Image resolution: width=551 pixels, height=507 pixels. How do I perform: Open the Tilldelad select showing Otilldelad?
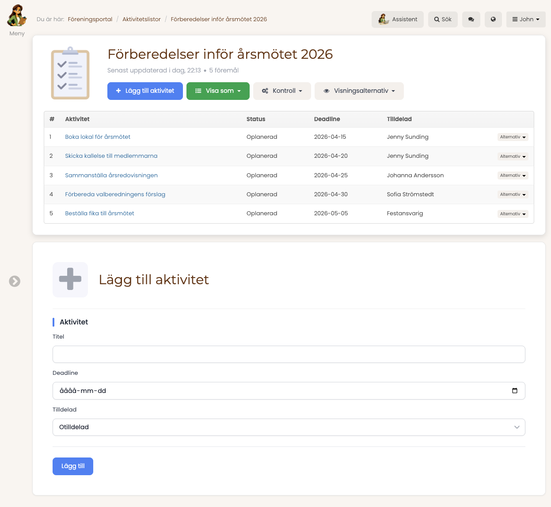click(x=289, y=427)
